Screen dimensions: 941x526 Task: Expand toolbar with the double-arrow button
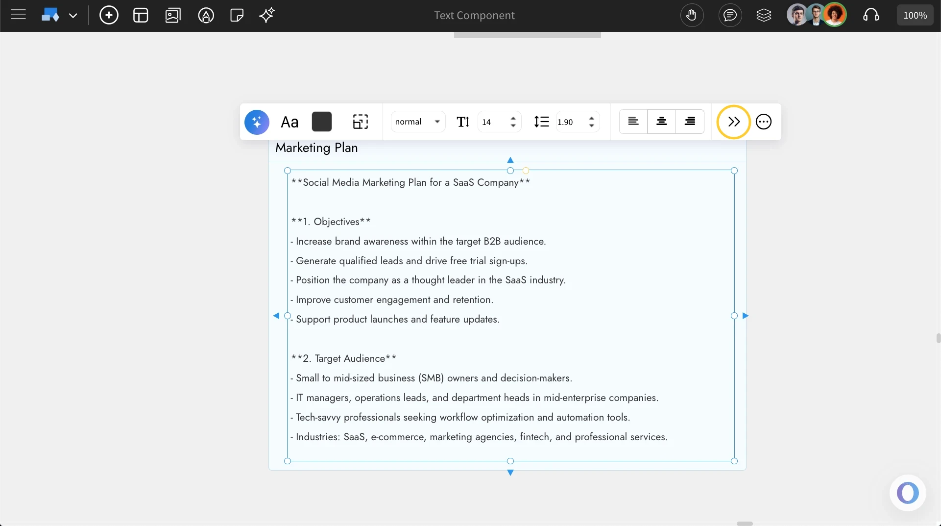coord(733,122)
